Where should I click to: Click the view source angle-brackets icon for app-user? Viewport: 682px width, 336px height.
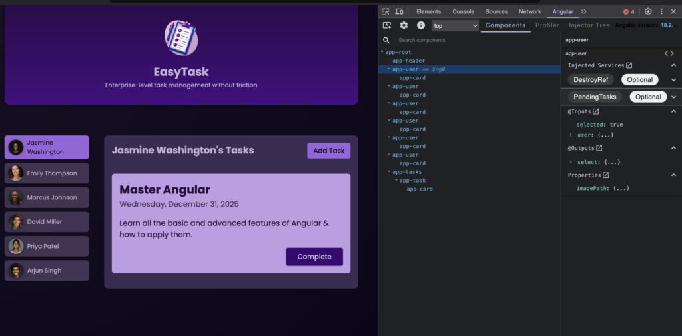(x=669, y=53)
